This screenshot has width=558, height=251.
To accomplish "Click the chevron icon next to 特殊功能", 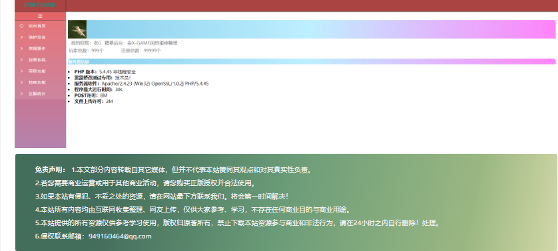I will click(22, 82).
